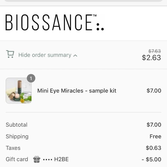Collapse the order summary chevron
The image size is (167, 167).
pos(75,55)
